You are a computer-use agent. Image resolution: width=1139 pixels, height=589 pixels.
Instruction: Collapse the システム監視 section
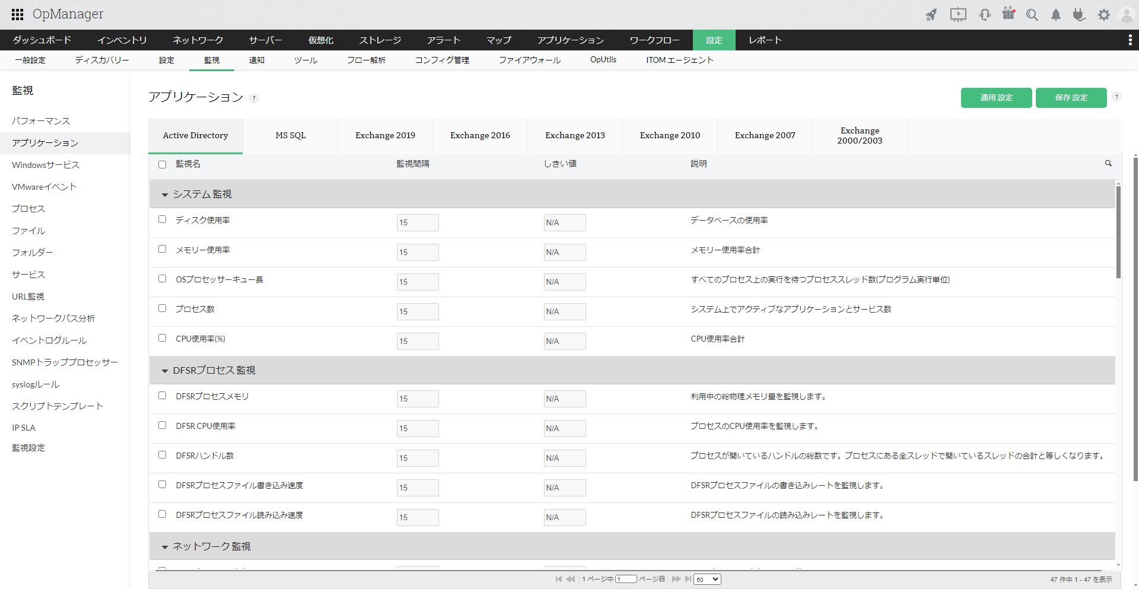pos(165,195)
